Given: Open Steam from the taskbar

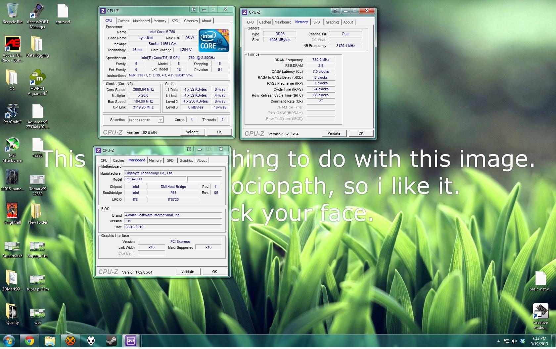Looking at the screenshot, I should pos(111,341).
